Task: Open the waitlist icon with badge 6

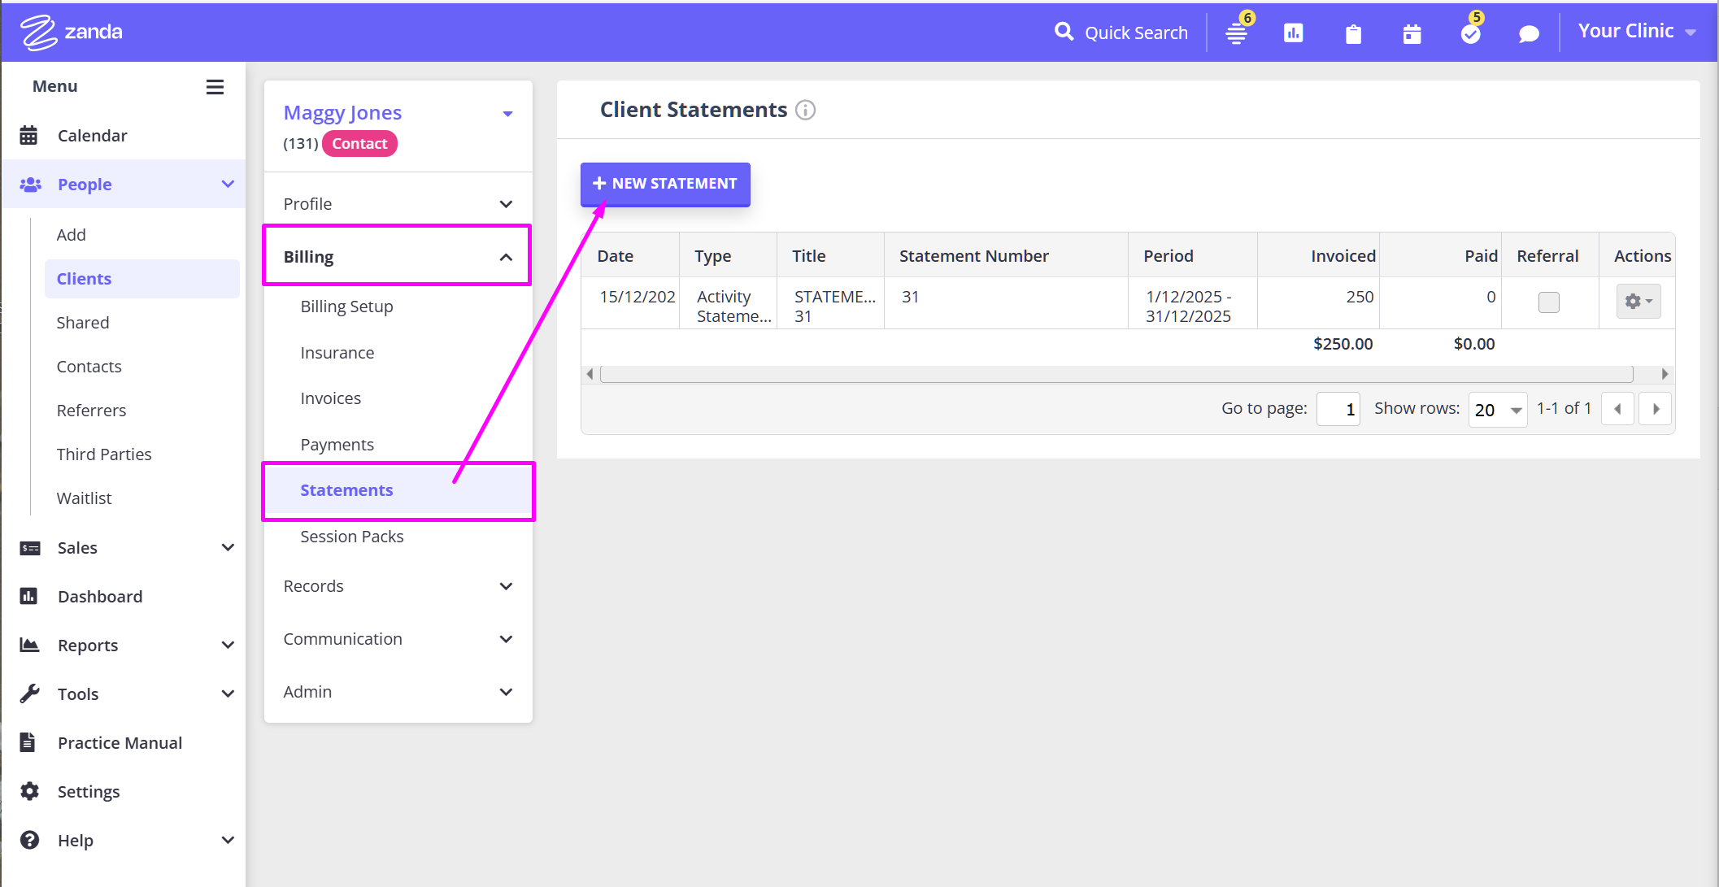Action: (1237, 33)
